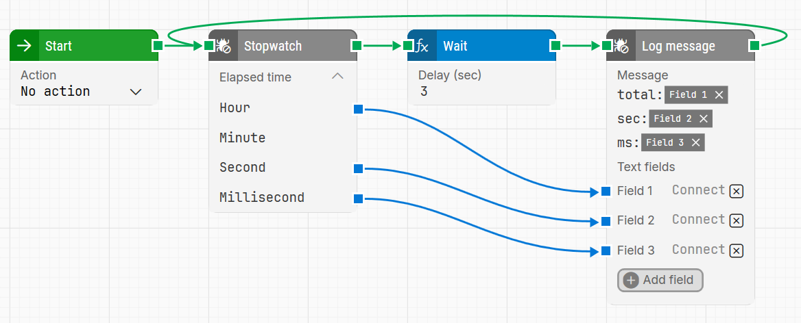The height and width of the screenshot is (323, 801).
Task: Click the Wait node function icon
Action: (x=422, y=46)
